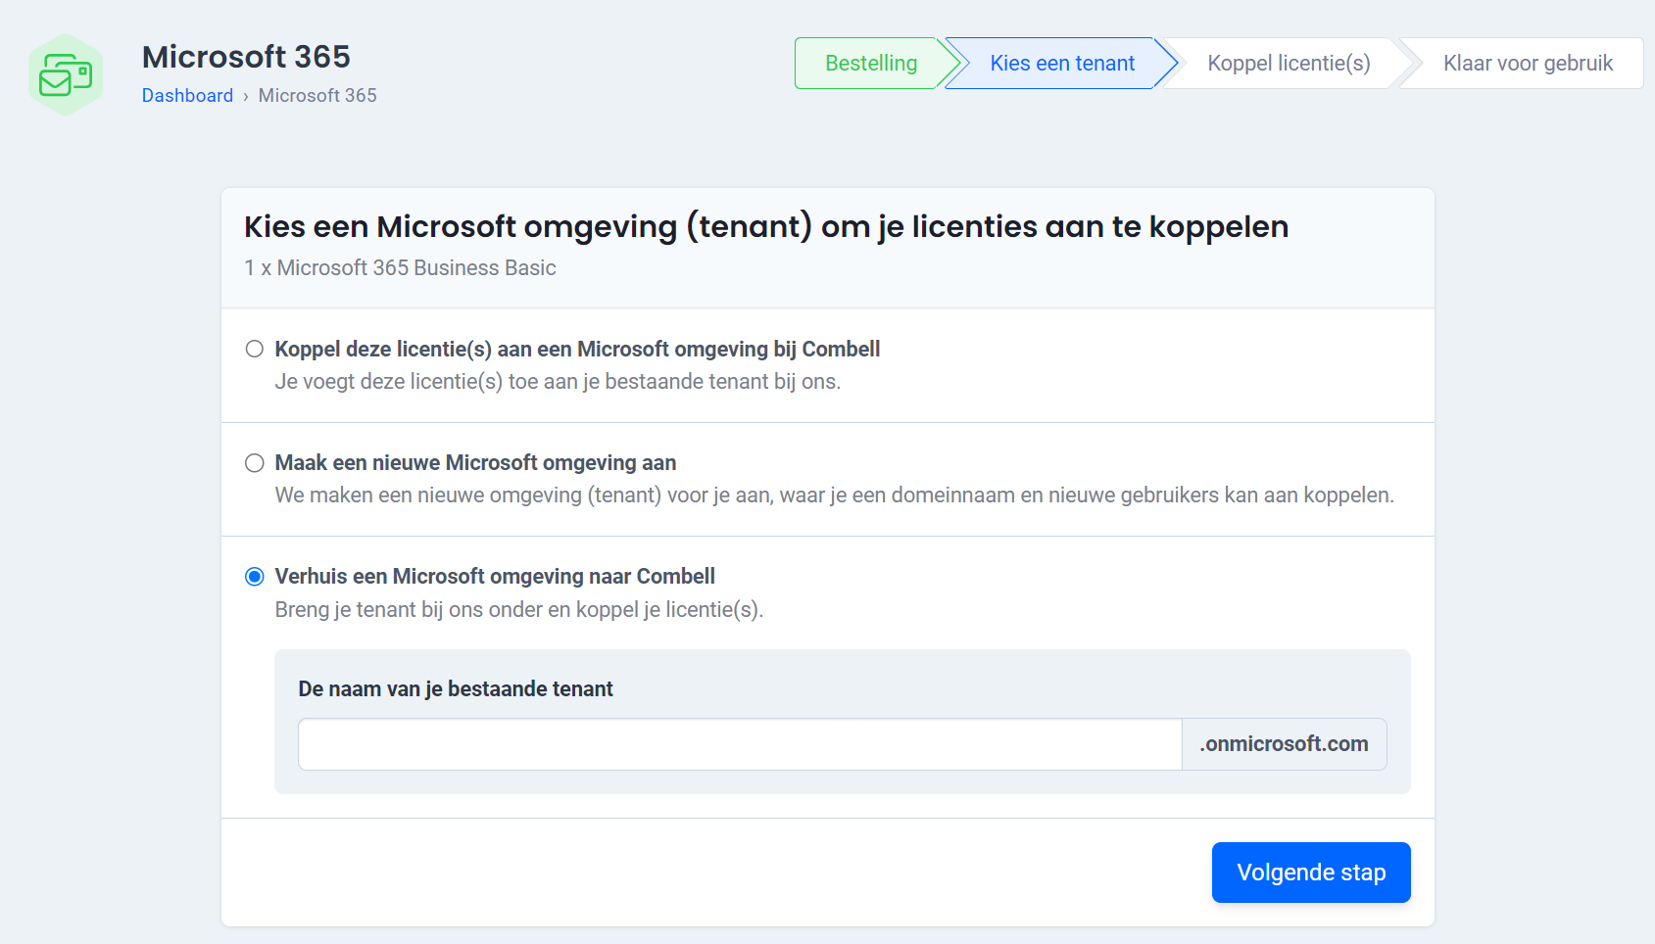Click description 'Breng je tenant bij ons onder'
The height and width of the screenshot is (944, 1655).
(x=518, y=609)
